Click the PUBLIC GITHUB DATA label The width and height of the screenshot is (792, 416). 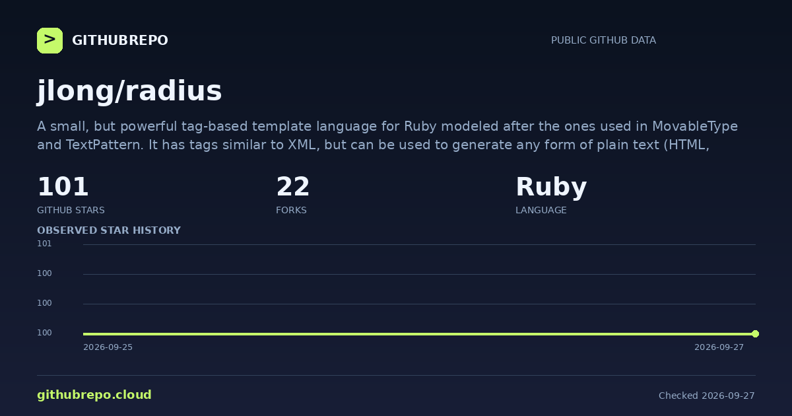(x=603, y=40)
